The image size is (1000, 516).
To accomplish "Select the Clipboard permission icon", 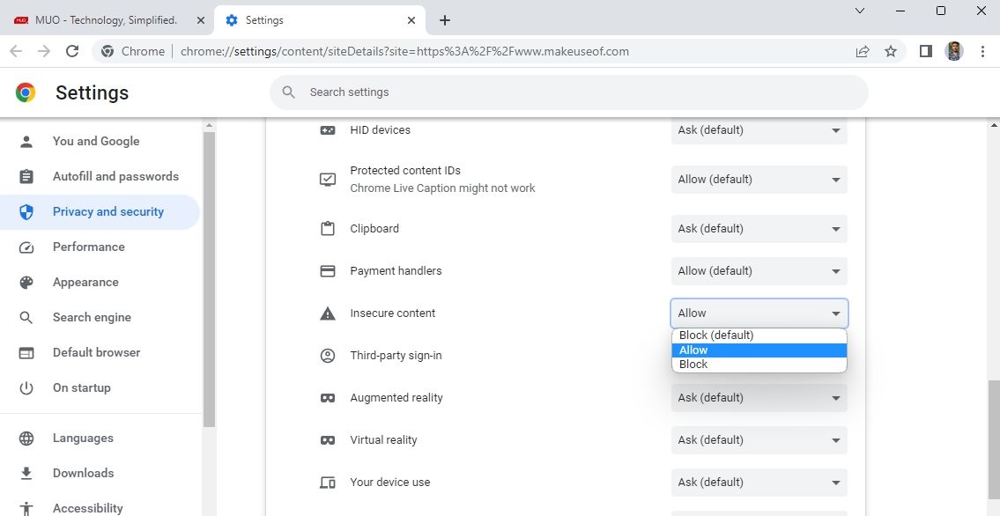I will pyautogui.click(x=327, y=228).
